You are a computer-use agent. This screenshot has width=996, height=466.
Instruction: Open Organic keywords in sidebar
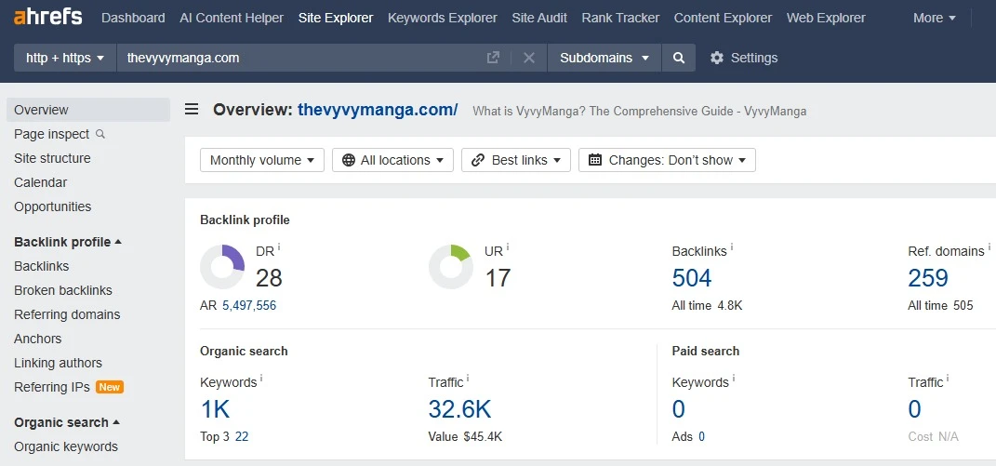coord(66,446)
